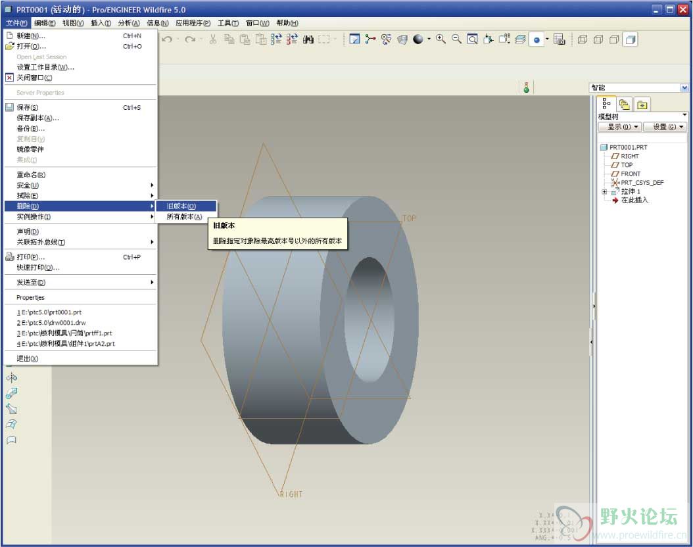
Task: Click the Zoom In magnifier
Action: tap(441, 39)
